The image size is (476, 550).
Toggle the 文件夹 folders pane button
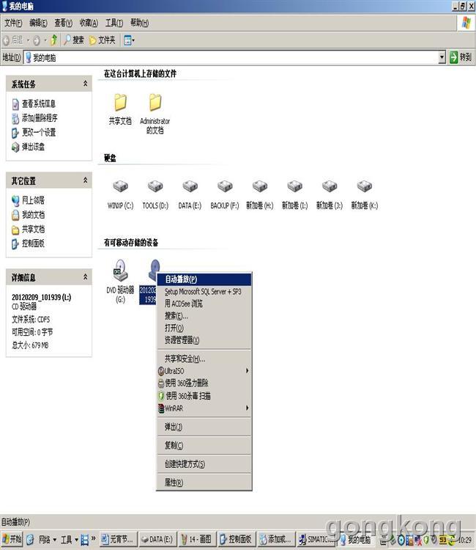pyautogui.click(x=103, y=40)
